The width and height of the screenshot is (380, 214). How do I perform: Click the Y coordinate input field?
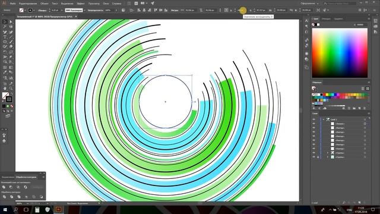pos(261,10)
